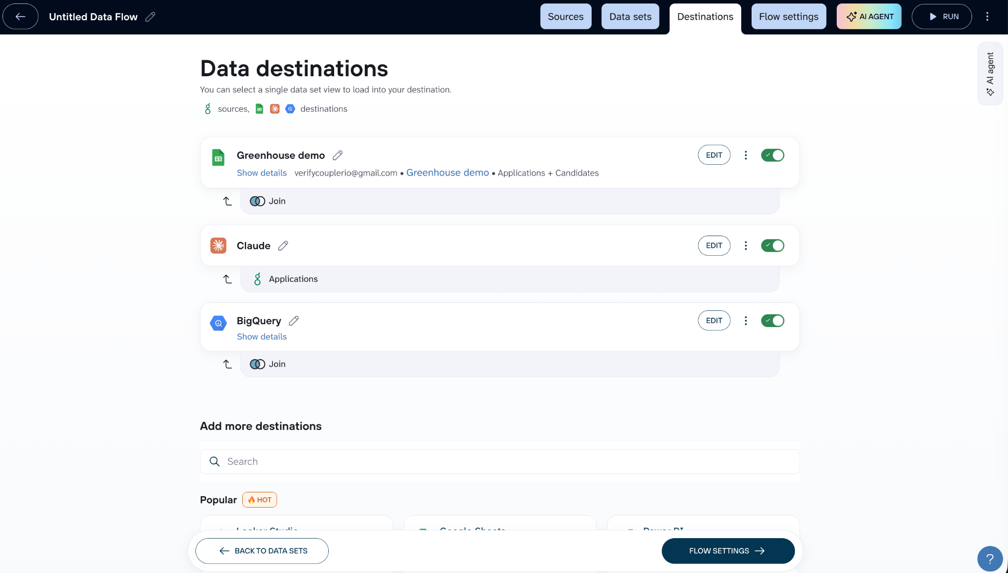Turn off the Claude destination toggle
The width and height of the screenshot is (1008, 573).
[x=772, y=245]
